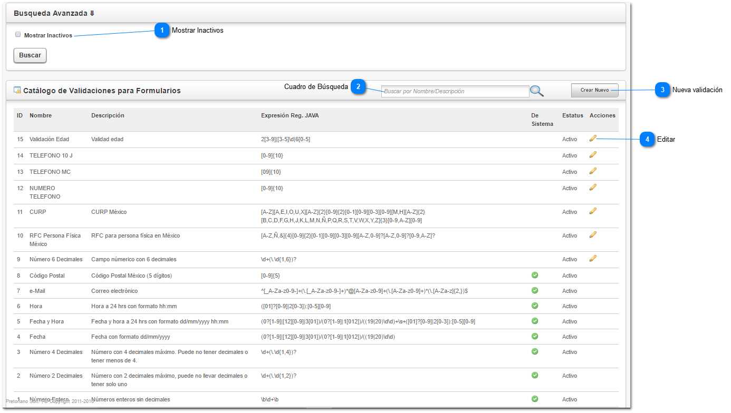The width and height of the screenshot is (731, 413).
Task: Click the green check in Fecha y Hora row
Action: (535, 321)
